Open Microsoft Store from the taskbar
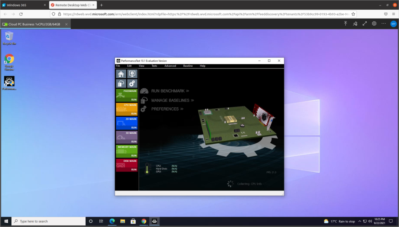 133,221
